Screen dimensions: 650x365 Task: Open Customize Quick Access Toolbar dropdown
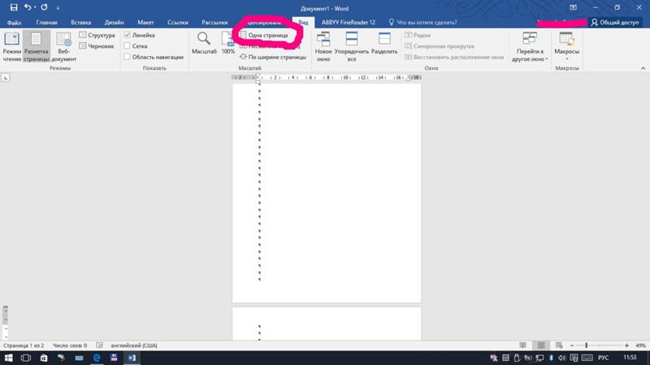pyautogui.click(x=58, y=8)
